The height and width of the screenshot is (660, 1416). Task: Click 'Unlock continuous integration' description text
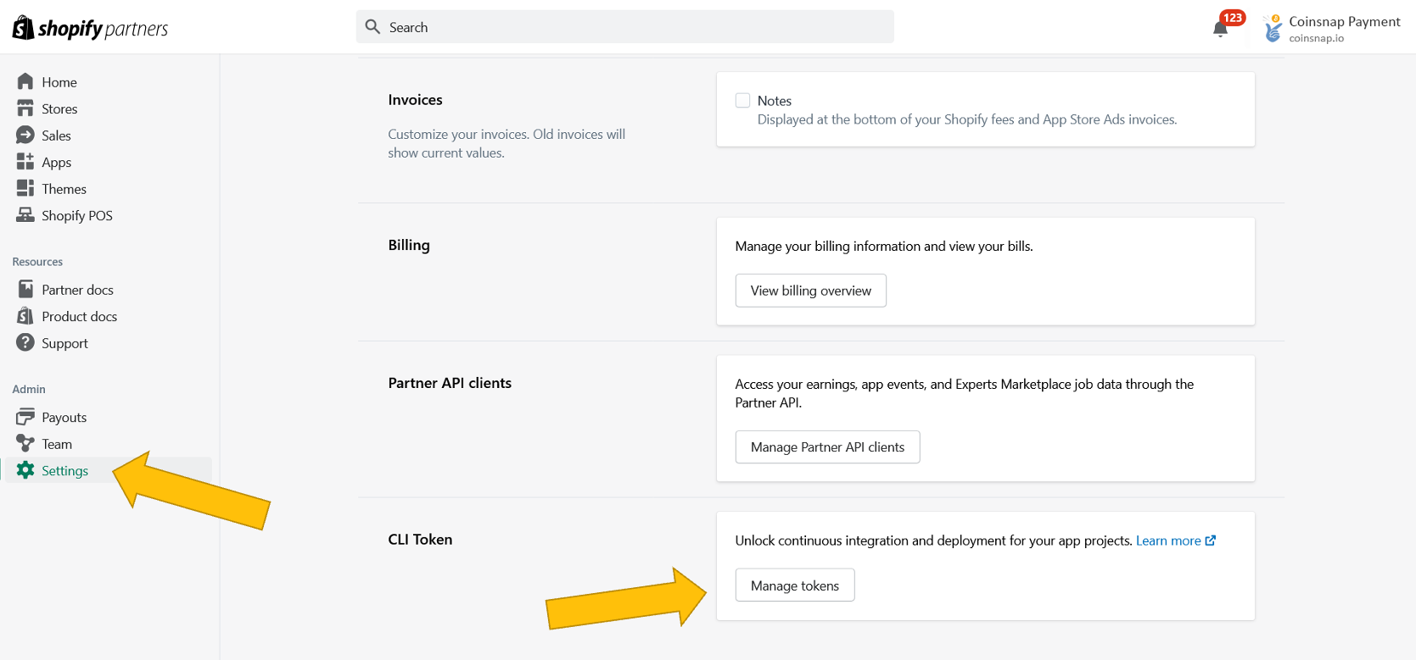934,541
